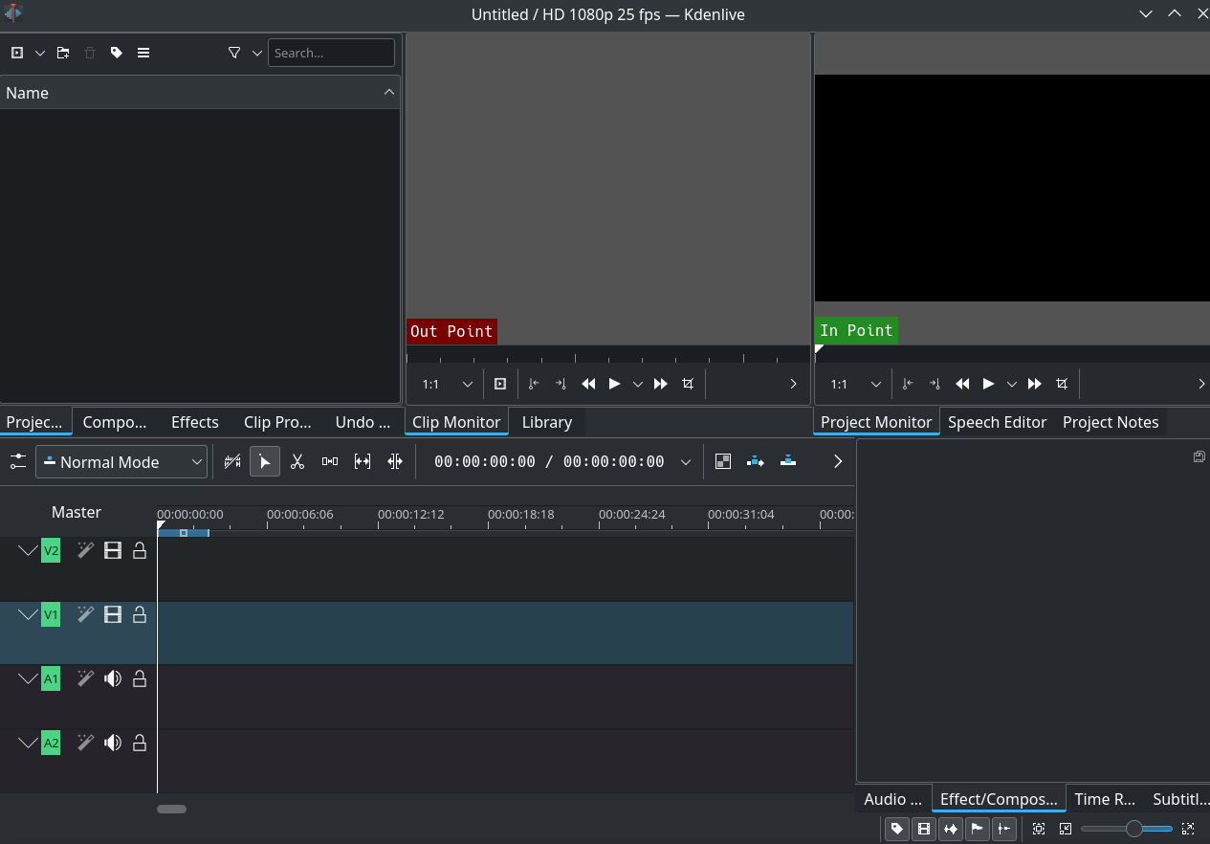This screenshot has width=1210, height=844.
Task: Toggle lock on track A2
Action: click(x=140, y=743)
